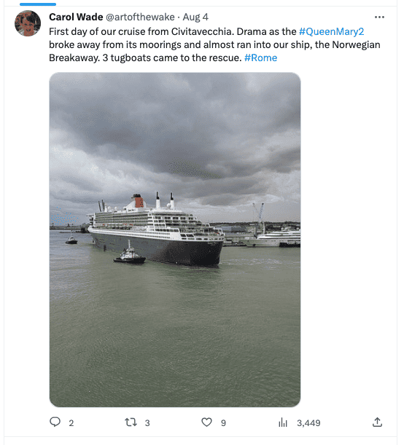Open the three-dot more options menu
404x445 pixels.
point(379,17)
